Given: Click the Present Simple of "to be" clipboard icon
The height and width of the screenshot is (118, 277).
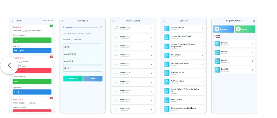Looking at the screenshot, I should (167, 37).
